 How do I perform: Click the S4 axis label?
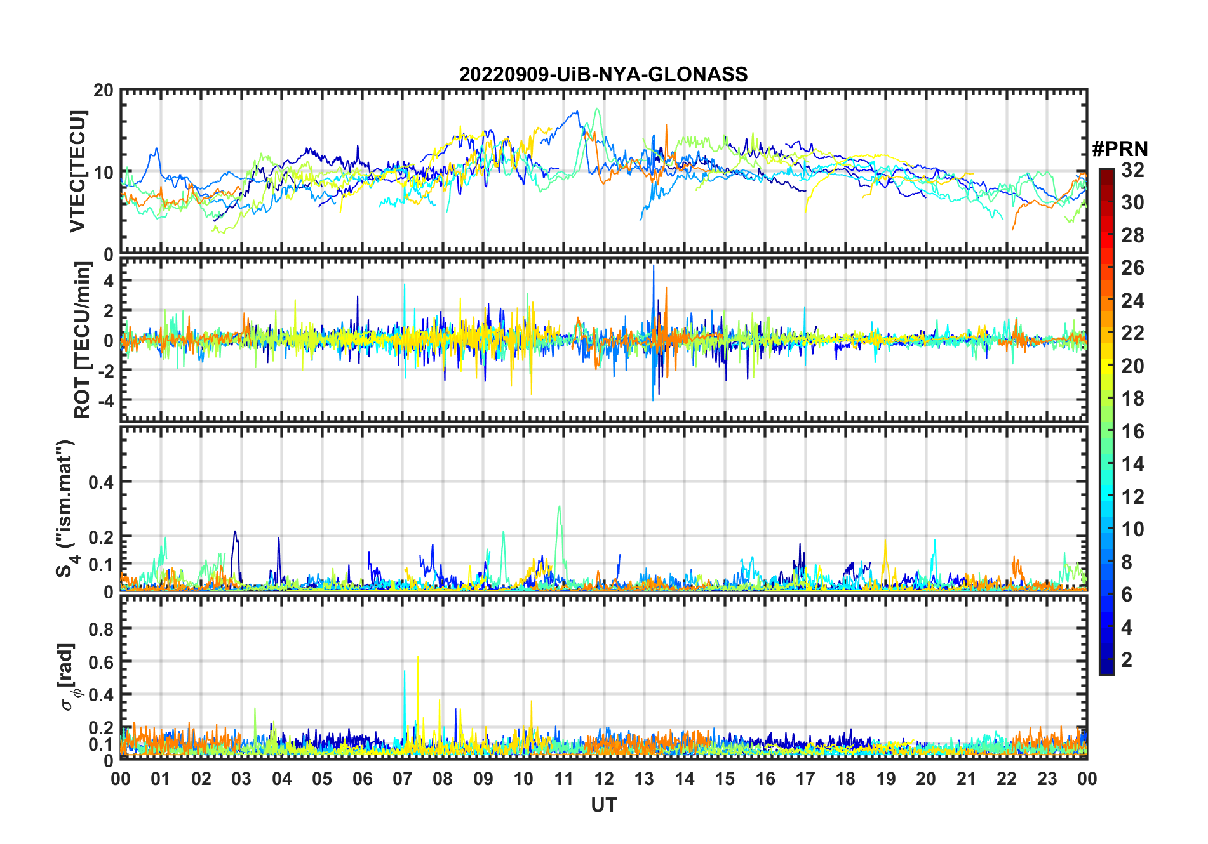click(65, 508)
